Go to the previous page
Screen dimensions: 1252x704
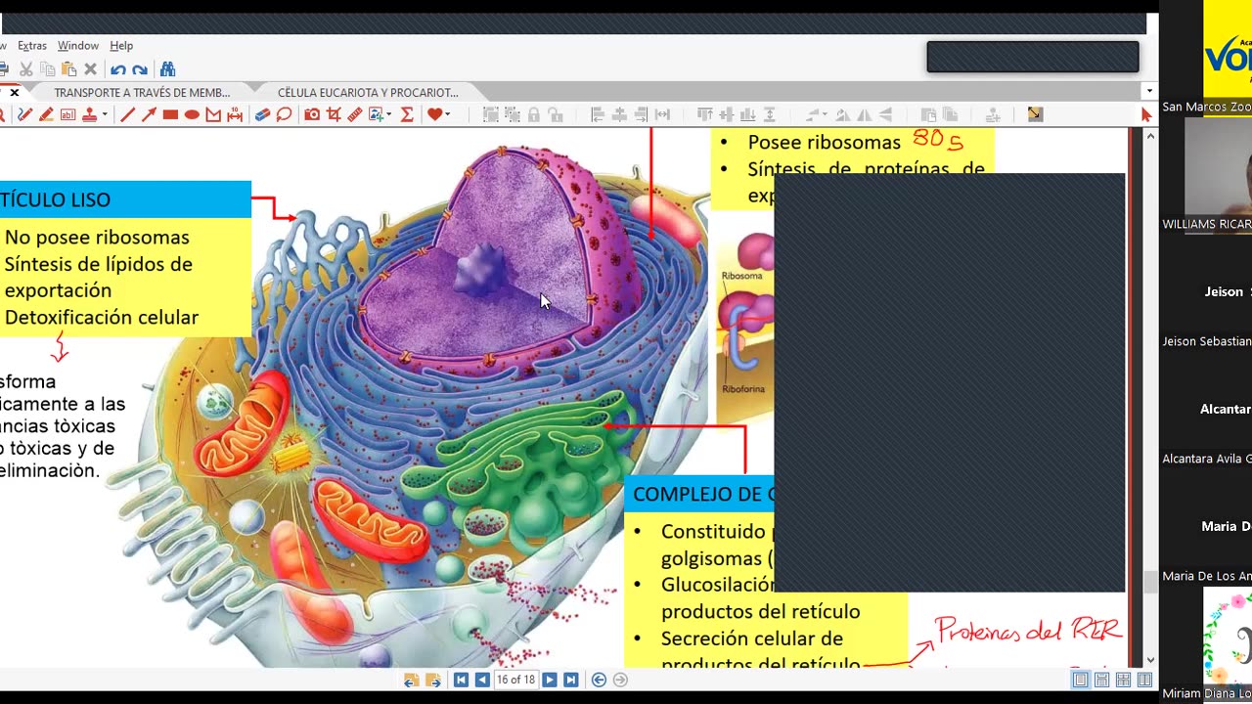(x=482, y=681)
